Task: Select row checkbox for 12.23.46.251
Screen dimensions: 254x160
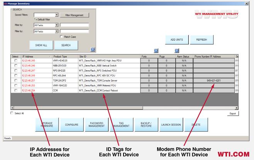Action: (16, 80)
